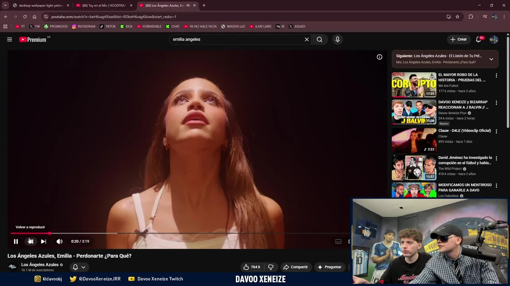Open options for DAVOO XENEIZE y BIZARRAP video

pos(496,103)
